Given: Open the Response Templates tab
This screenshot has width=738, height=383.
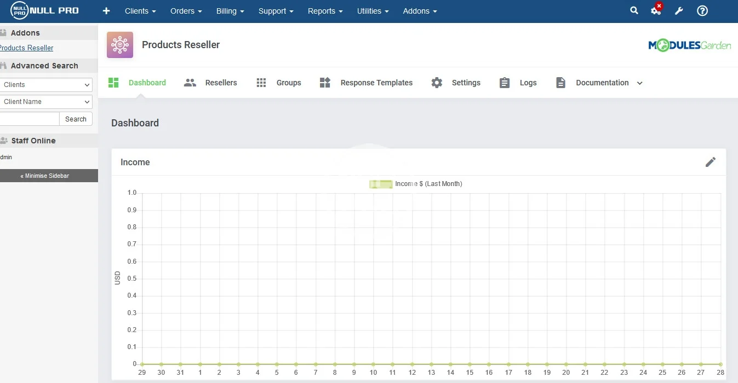Looking at the screenshot, I should [x=367, y=83].
